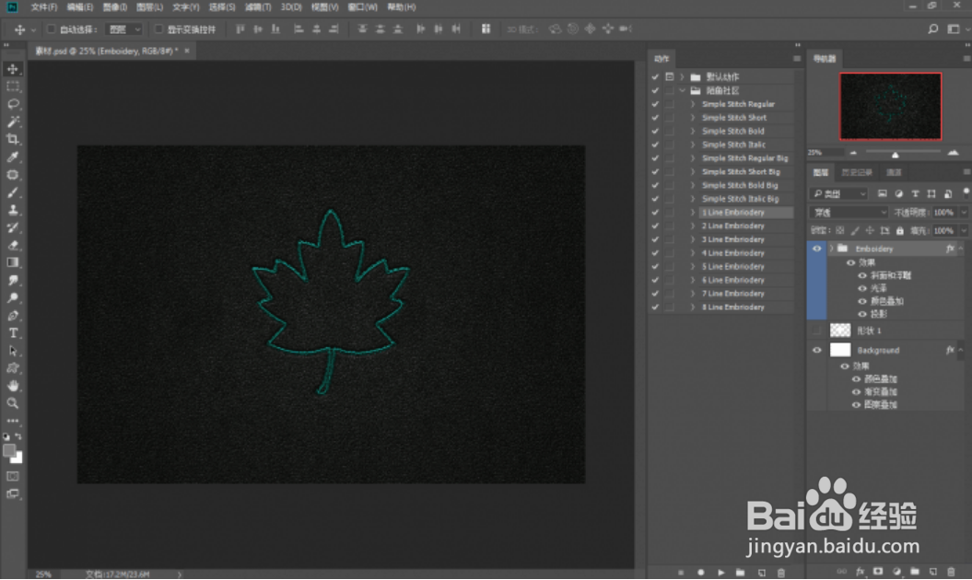This screenshot has height=580, width=972.
Task: Open the 窗口(W) menu
Action: pos(362,7)
